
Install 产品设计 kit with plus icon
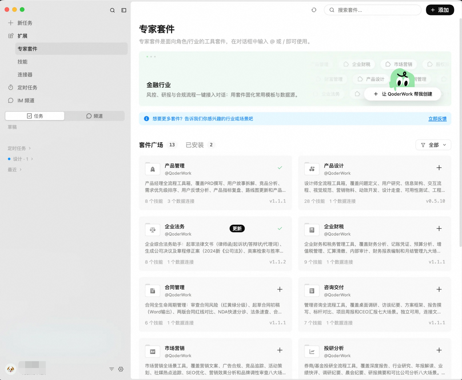pyautogui.click(x=439, y=168)
